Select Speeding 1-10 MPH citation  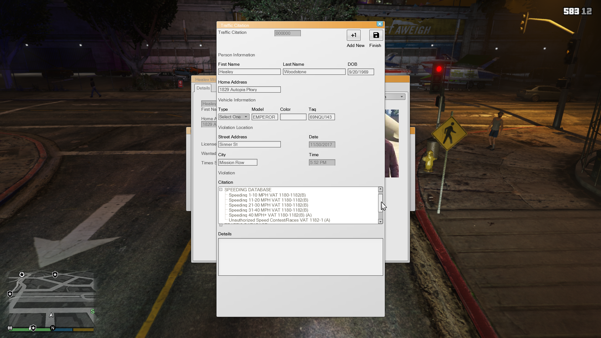point(267,195)
